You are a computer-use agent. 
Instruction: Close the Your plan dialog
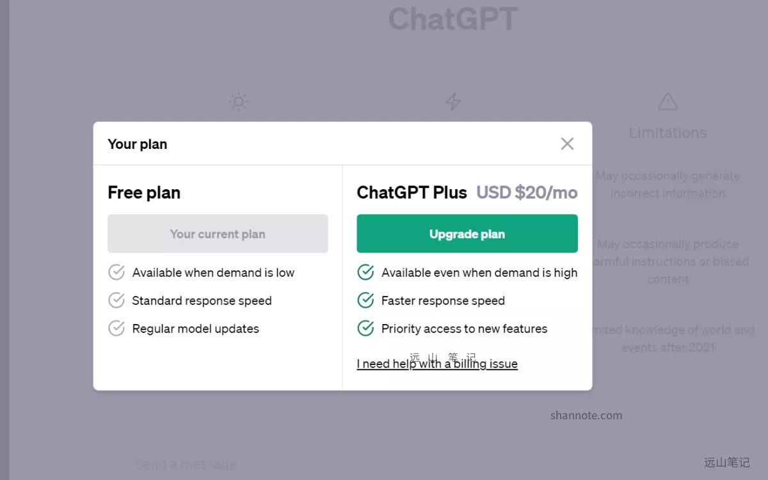click(567, 144)
